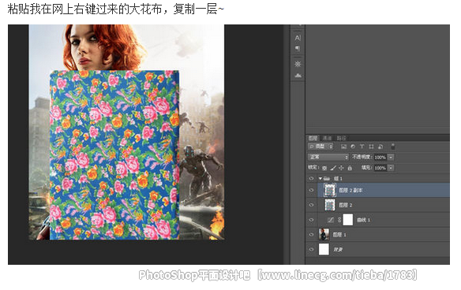Screen dimensions: 461x290
Task: Click lock position move icon
Action: 341,168
